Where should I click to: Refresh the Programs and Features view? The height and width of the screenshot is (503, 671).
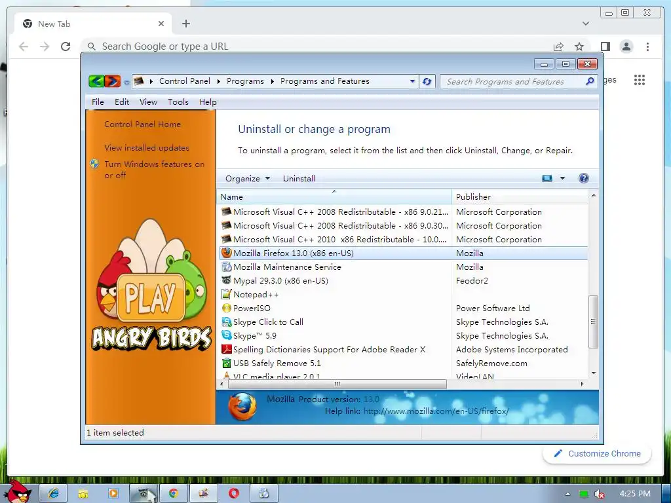tap(427, 81)
